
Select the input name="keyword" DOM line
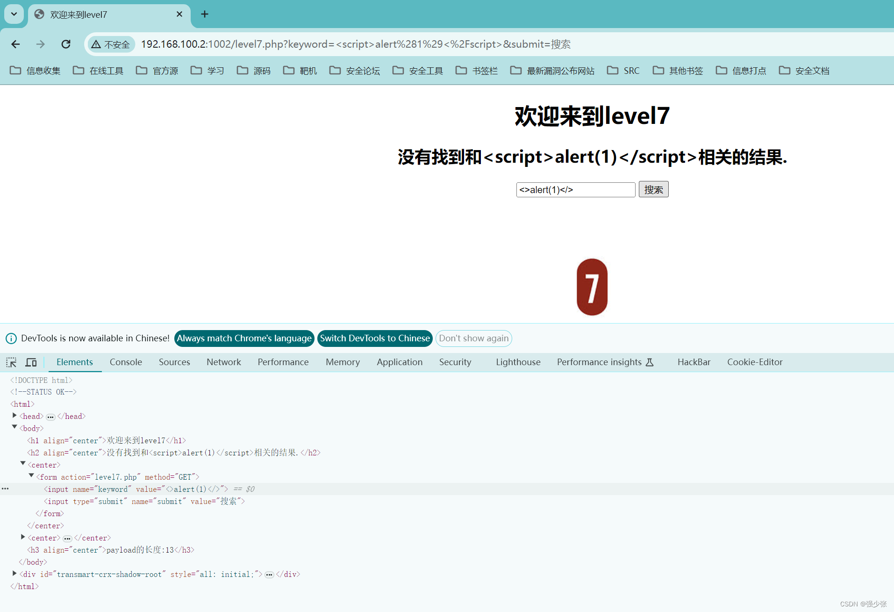pyautogui.click(x=136, y=489)
